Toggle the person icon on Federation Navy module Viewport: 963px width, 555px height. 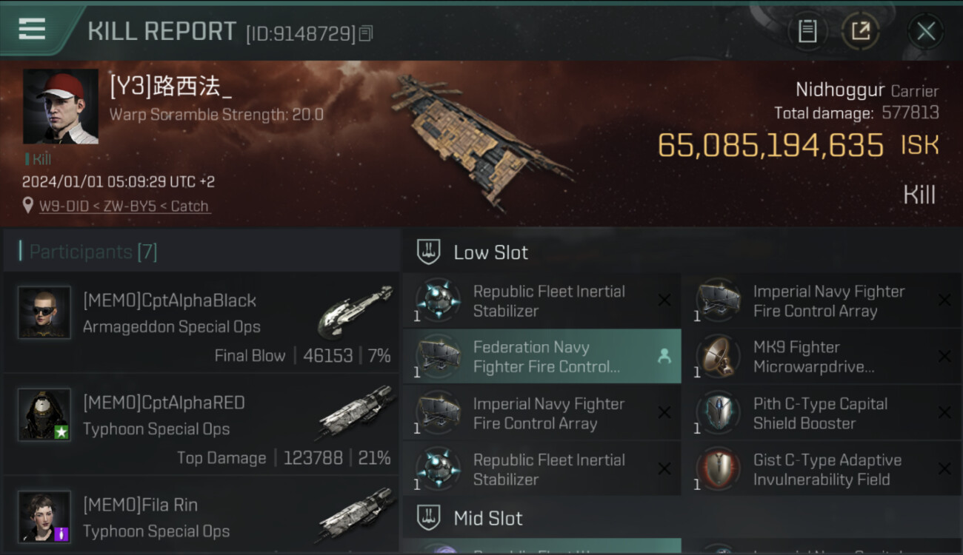664,356
